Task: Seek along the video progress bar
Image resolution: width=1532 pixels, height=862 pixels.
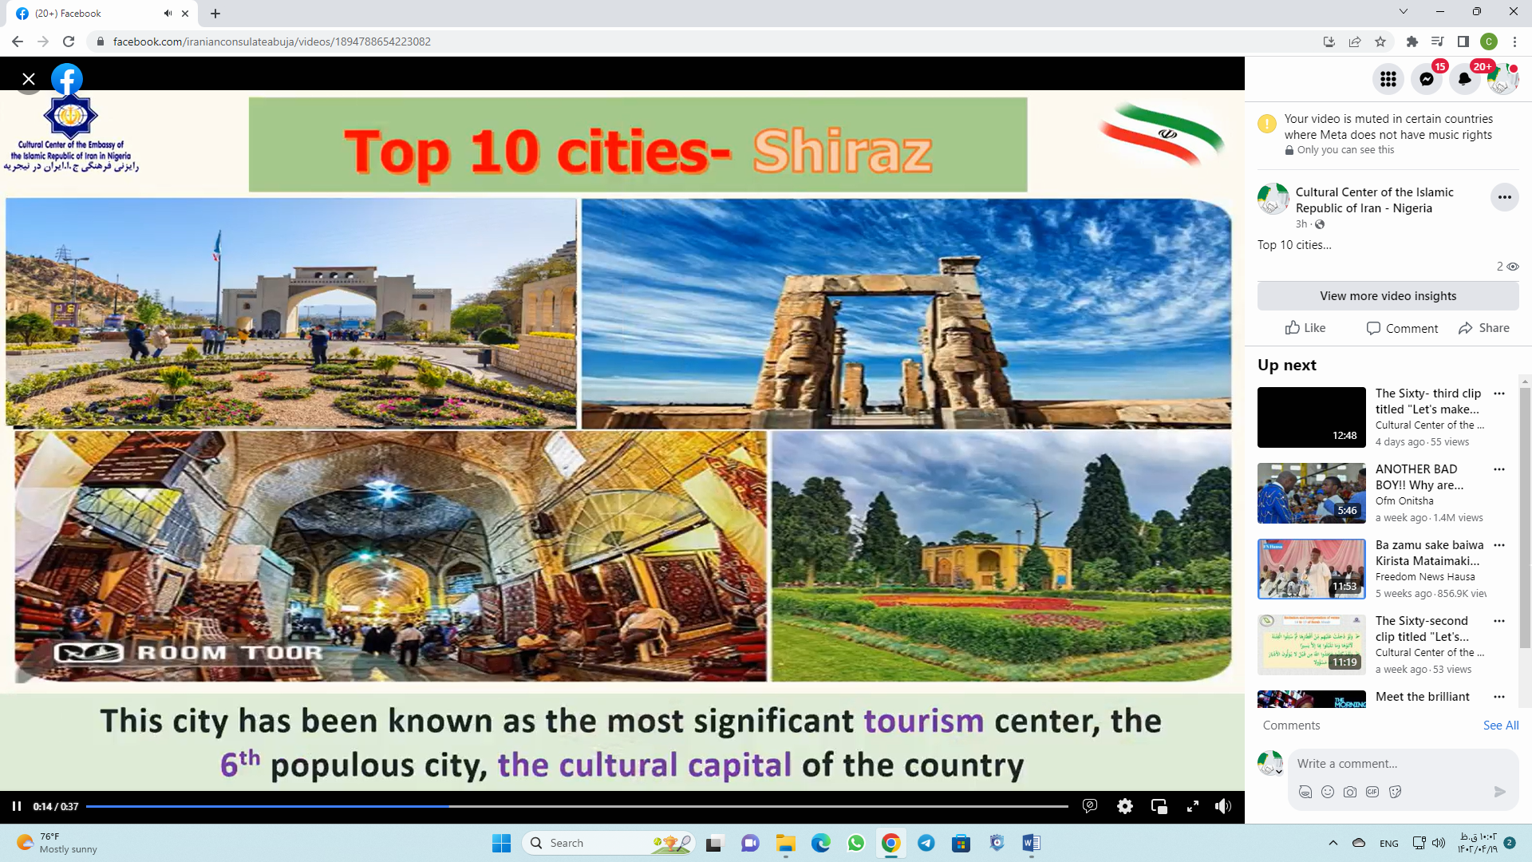Action: coord(577,806)
